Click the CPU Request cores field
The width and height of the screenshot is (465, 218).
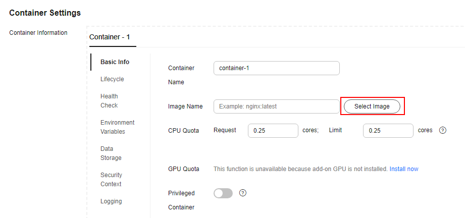[273, 131]
